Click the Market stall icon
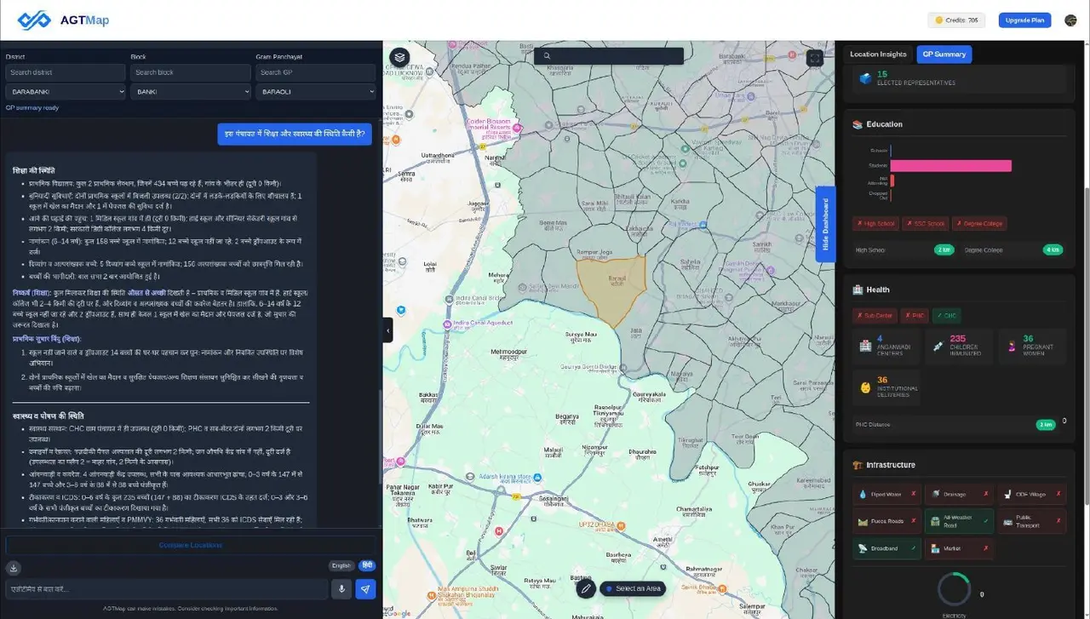This screenshot has height=619, width=1090. click(x=935, y=548)
